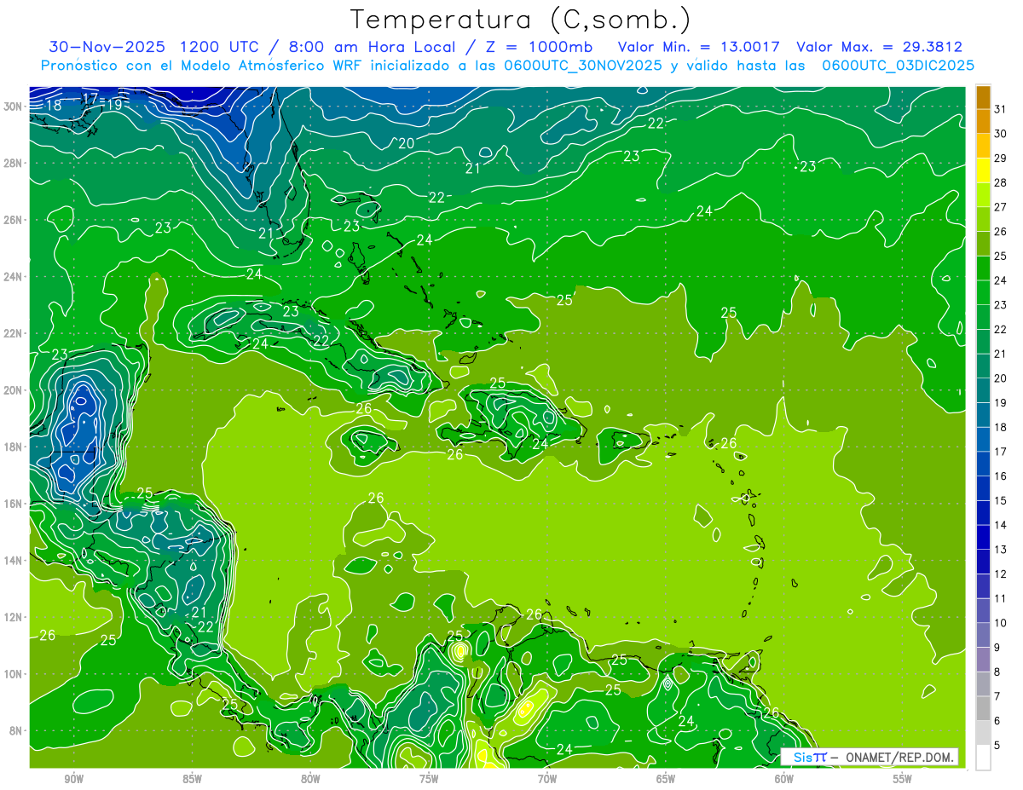Screen dimensions: 1023x790
Task: Click the 30N latitude axis label
Action: [x=13, y=107]
